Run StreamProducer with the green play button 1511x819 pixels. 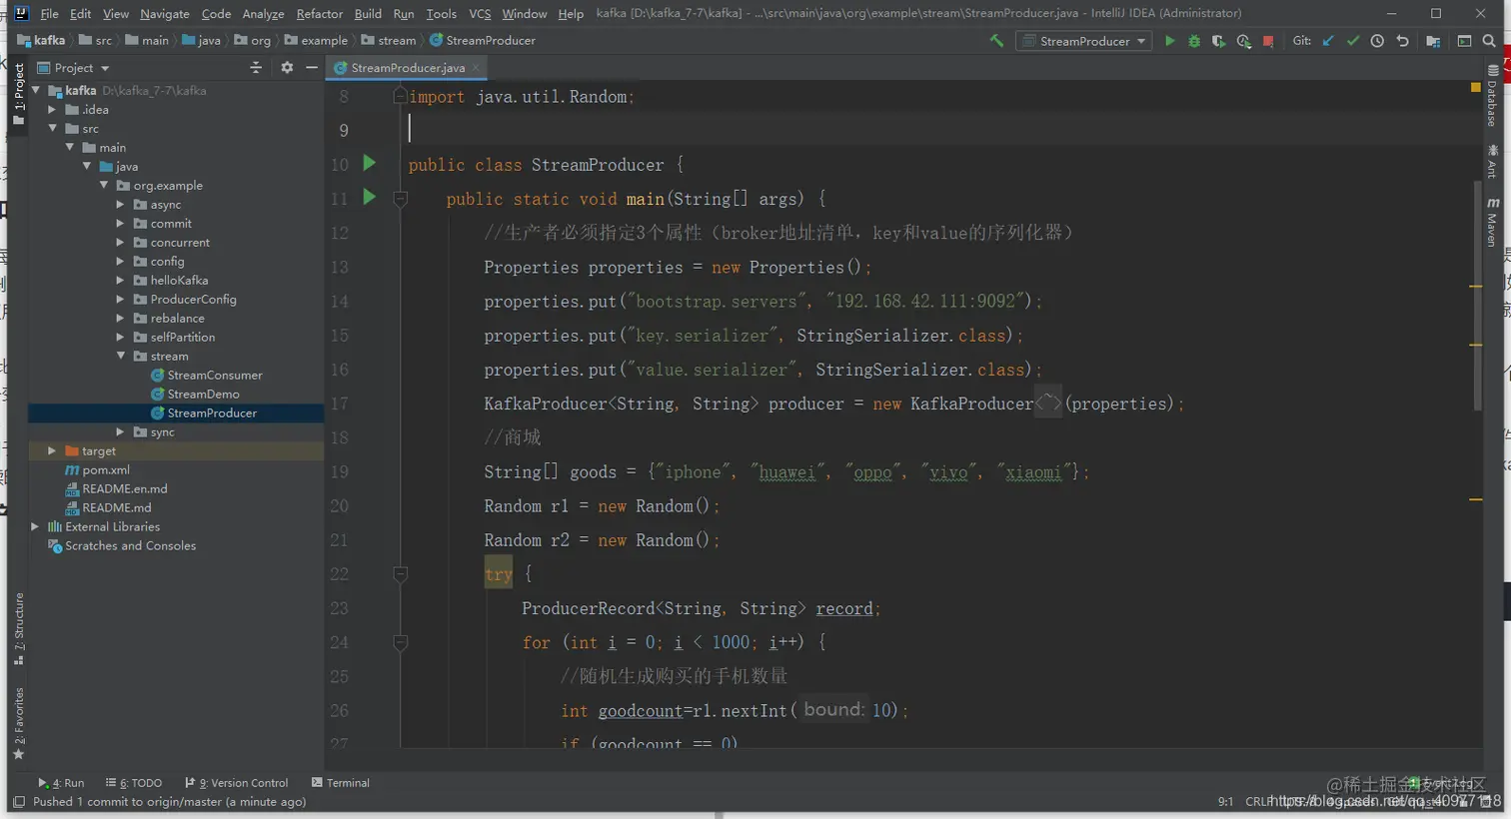[x=1169, y=41]
